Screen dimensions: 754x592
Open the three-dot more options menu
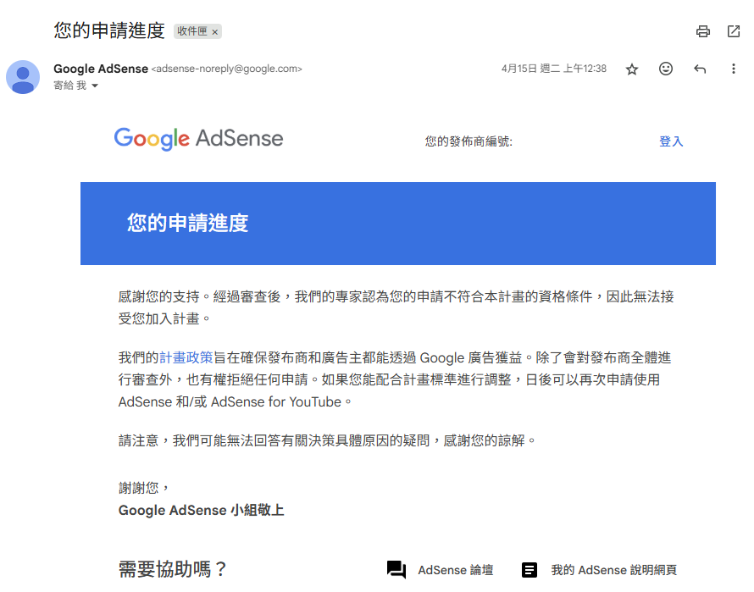tap(734, 69)
